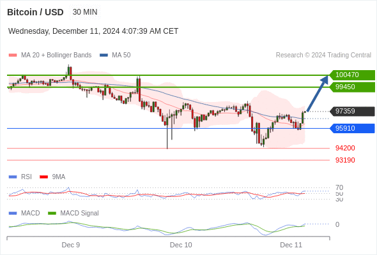The image size is (377, 255).
Task: Select the 100470 resistance price tag
Action: point(352,75)
